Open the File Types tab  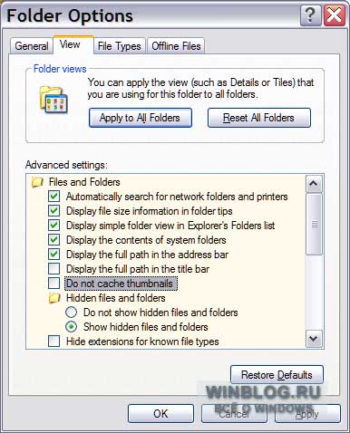(x=120, y=46)
